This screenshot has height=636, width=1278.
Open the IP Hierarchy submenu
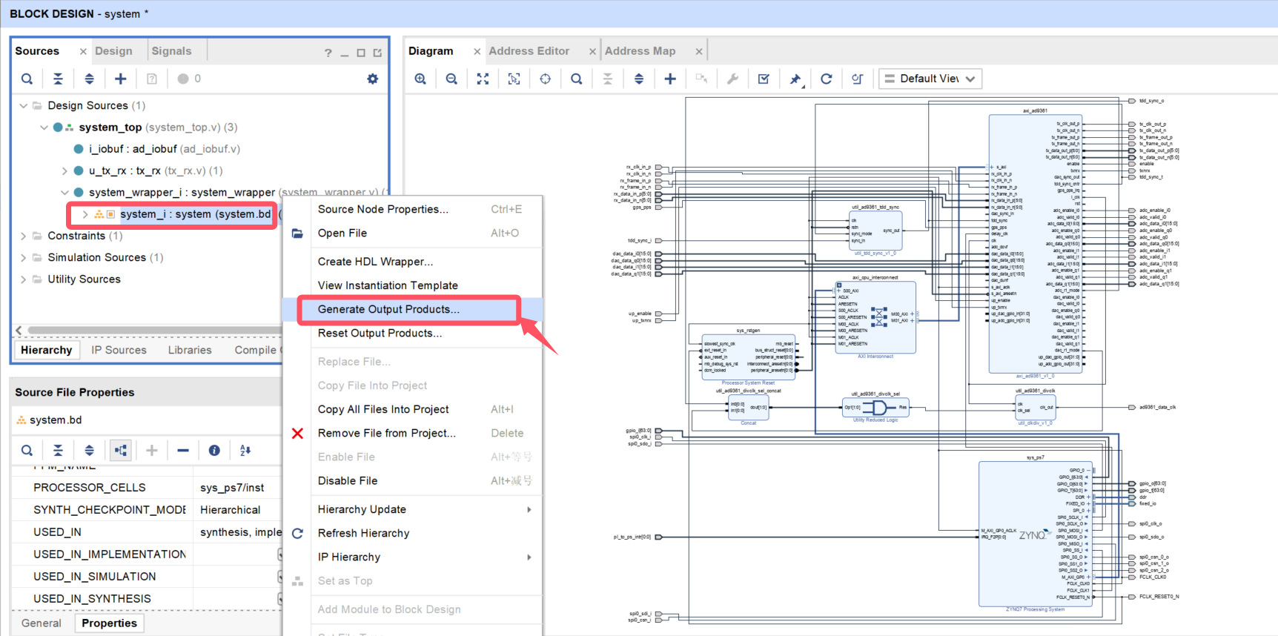(x=412, y=557)
